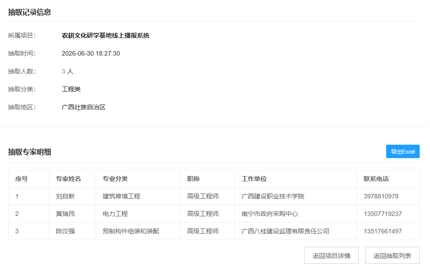
Task: Export the expert list to Excel
Action: click(x=403, y=151)
